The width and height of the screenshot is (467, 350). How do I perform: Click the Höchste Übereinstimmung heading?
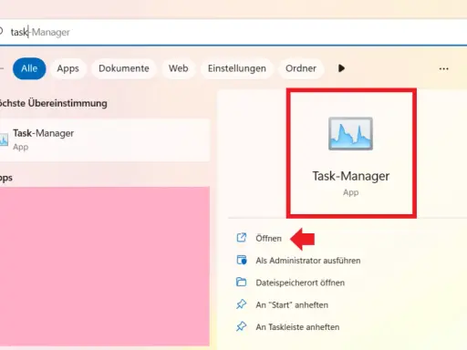(53, 103)
